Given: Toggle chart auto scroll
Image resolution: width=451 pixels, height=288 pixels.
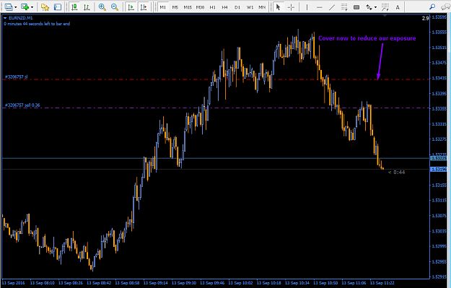Looking at the screenshot, I should 131,7.
